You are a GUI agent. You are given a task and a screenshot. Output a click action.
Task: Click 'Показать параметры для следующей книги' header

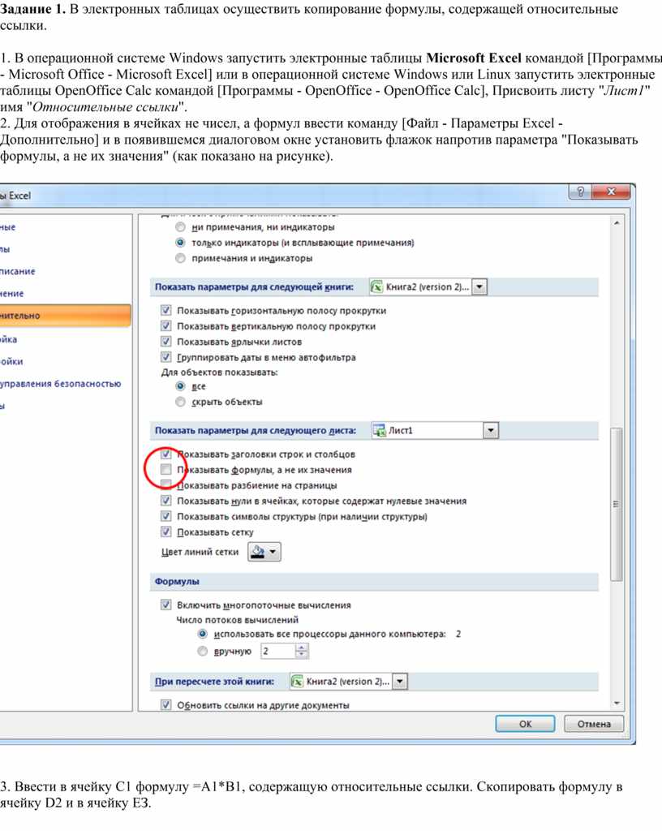(x=254, y=286)
